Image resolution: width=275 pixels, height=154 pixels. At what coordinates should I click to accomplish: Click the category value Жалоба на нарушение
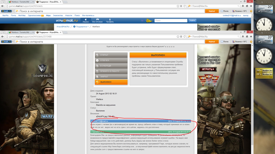[x=106, y=105]
